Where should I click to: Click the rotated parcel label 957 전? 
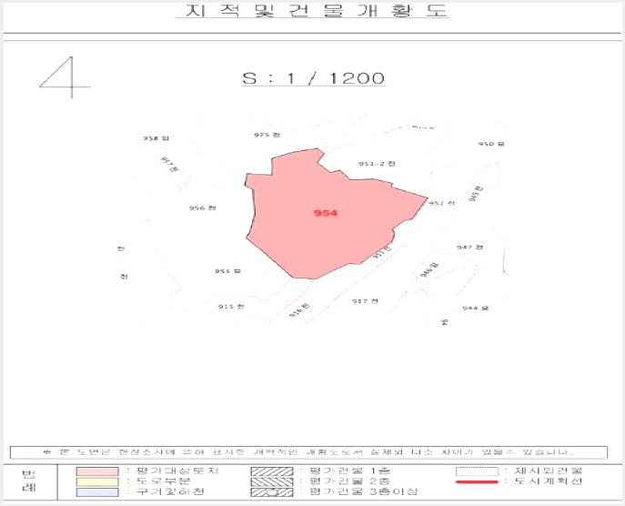[x=169, y=165]
